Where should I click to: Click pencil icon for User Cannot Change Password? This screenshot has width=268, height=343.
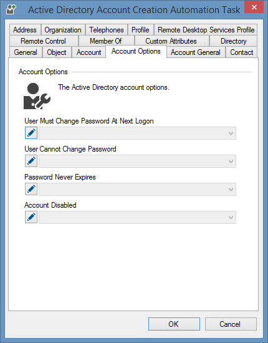(31, 161)
